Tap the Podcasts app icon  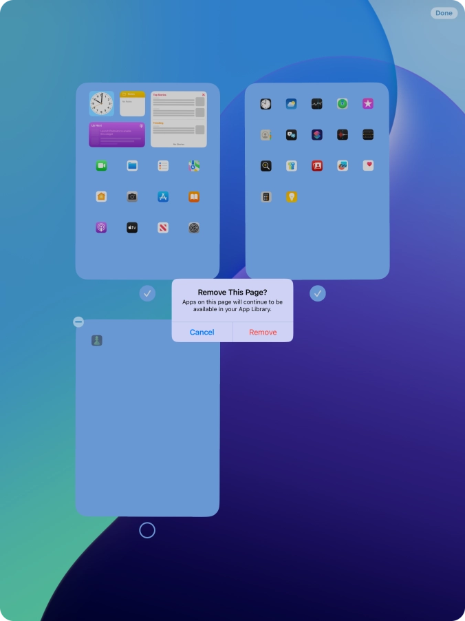101,228
